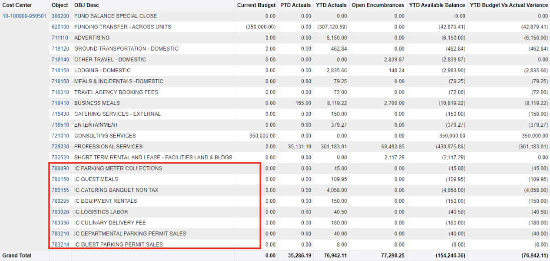Image resolution: width=550 pixels, height=261 pixels.
Task: Click the Open Encumbrances column header
Action: (x=378, y=5)
